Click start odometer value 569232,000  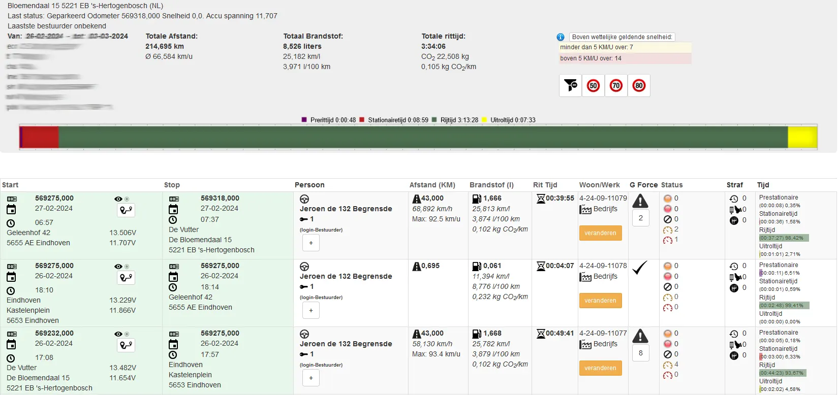[54, 333]
